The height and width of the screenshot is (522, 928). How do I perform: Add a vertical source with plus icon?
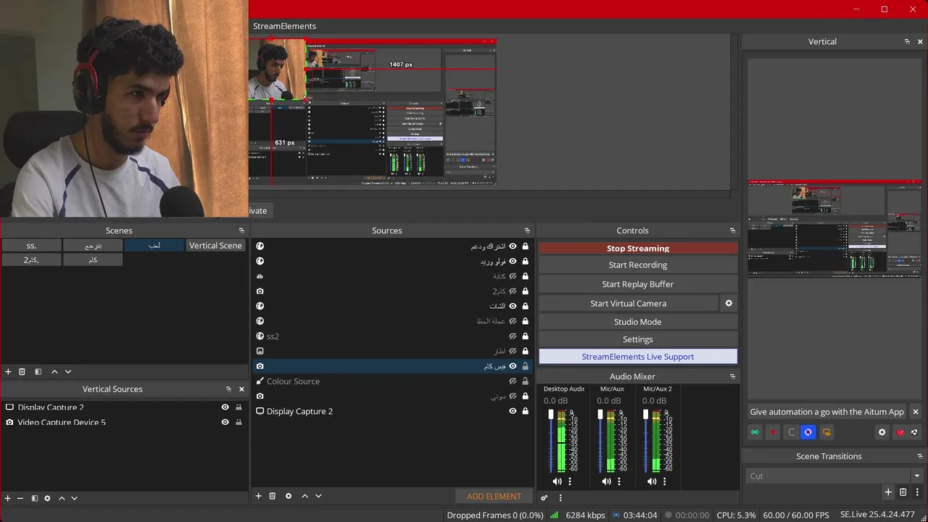8,498
